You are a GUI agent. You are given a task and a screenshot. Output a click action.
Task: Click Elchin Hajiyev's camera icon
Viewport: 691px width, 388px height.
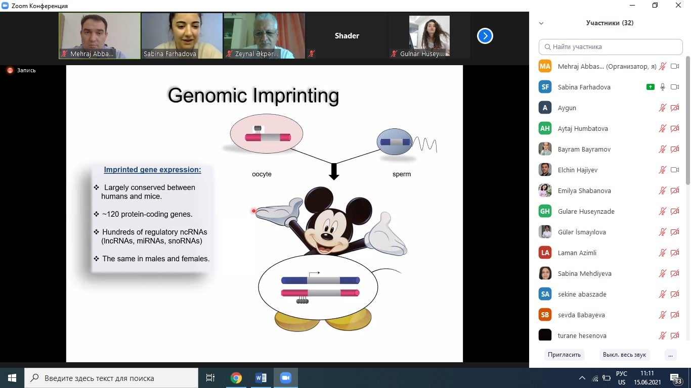point(675,170)
